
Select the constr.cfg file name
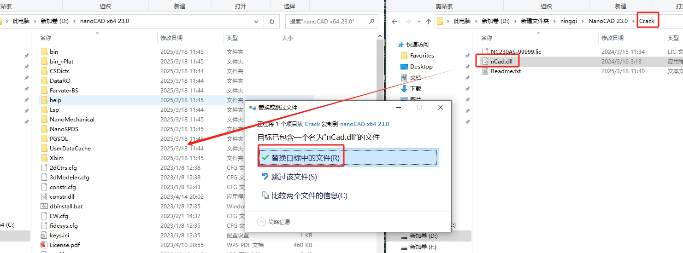pyautogui.click(x=63, y=187)
